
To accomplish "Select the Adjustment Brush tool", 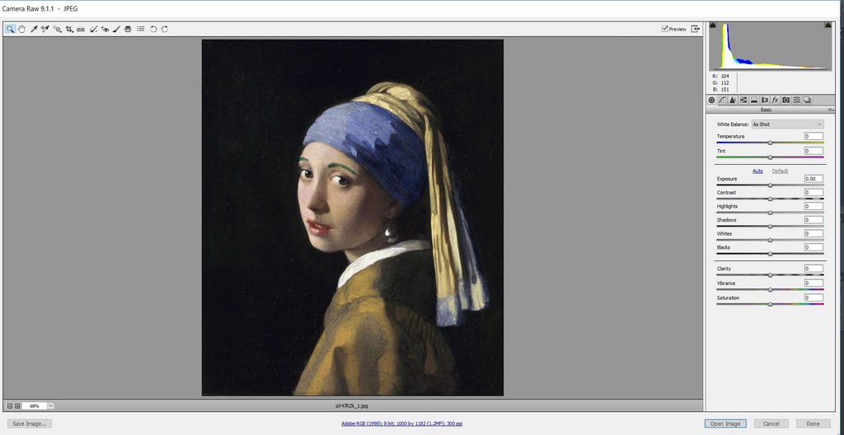I will [x=116, y=29].
